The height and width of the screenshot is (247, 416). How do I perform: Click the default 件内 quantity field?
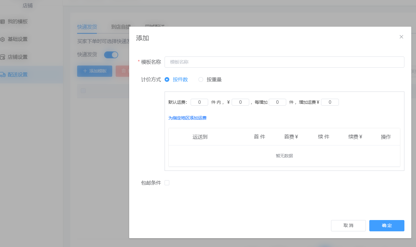(x=199, y=102)
